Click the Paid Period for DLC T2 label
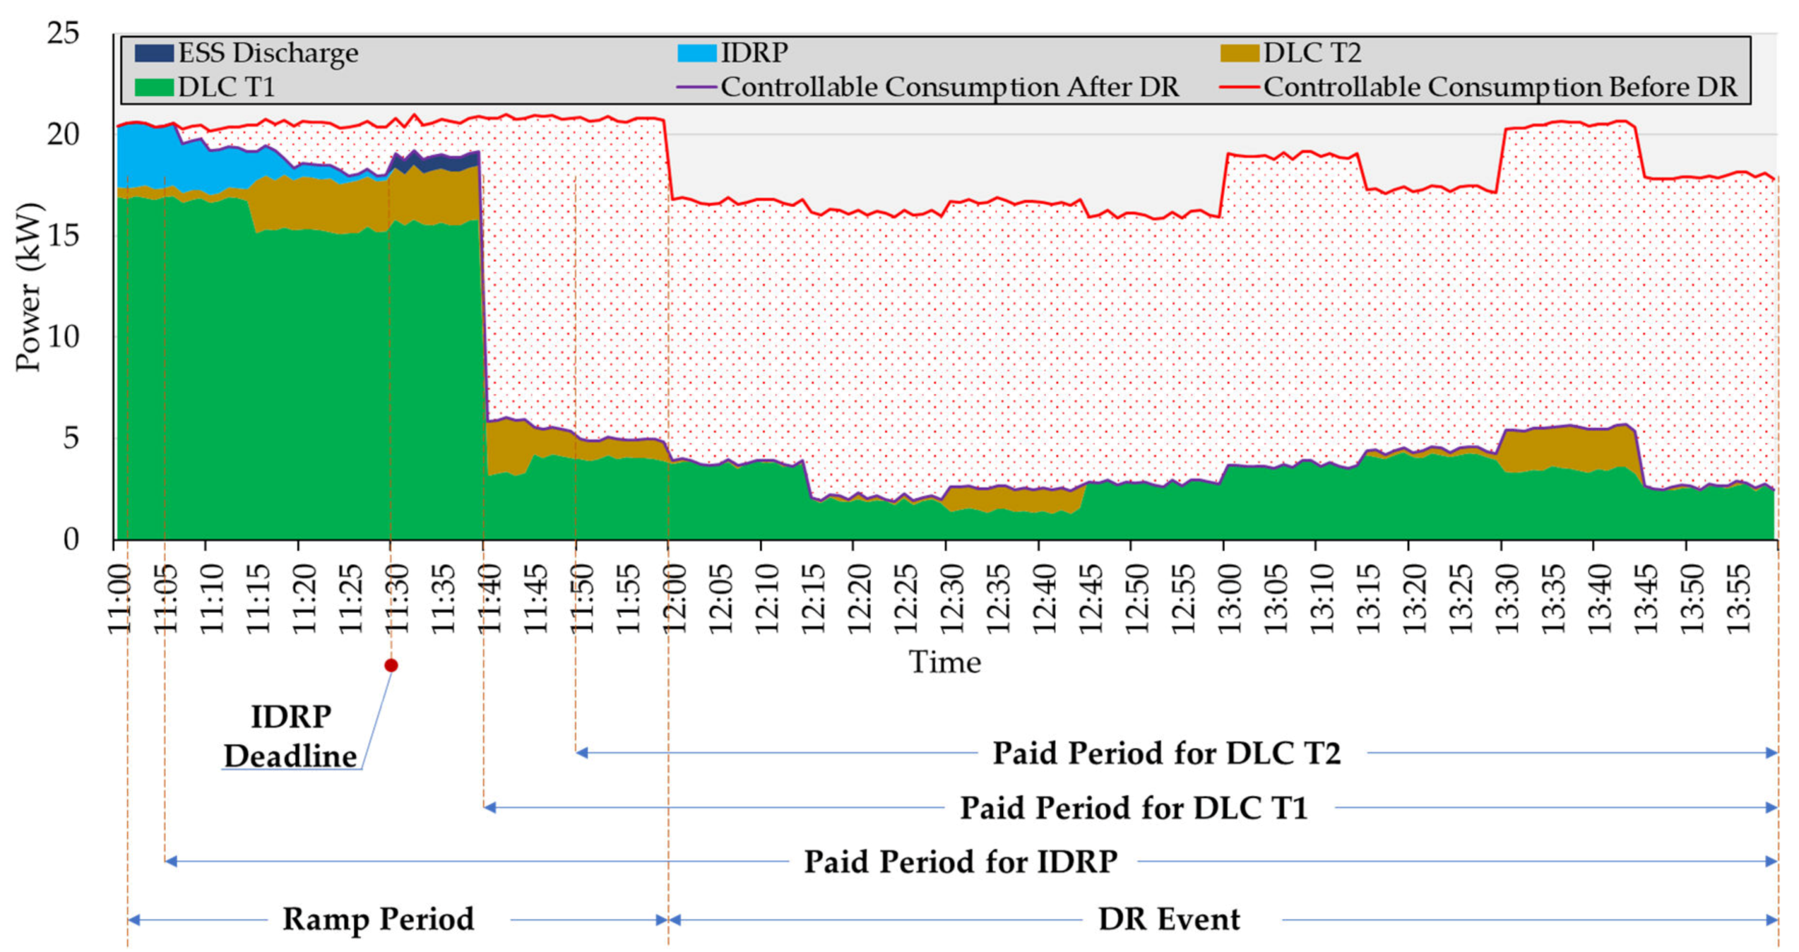Screen dimensions: 1799x952 (1166, 753)
